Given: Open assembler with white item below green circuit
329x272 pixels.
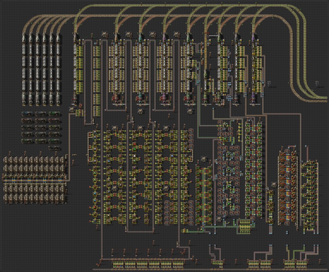Looking at the screenshot, I should coord(134,156).
